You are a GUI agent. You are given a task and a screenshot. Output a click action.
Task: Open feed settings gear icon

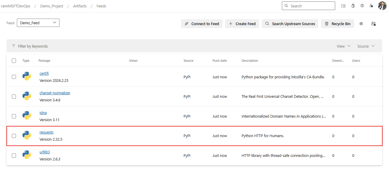click(x=361, y=24)
